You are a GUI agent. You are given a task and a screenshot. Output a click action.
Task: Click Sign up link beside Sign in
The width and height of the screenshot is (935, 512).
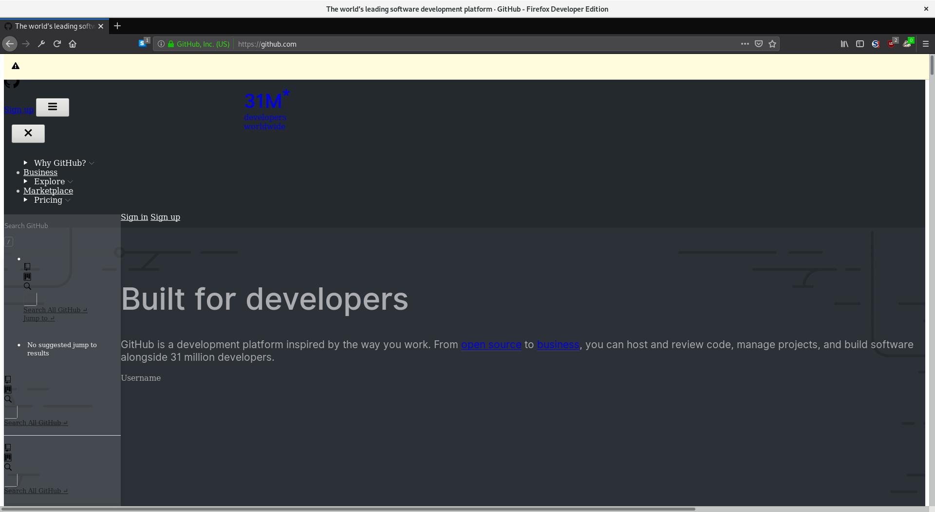[165, 217]
